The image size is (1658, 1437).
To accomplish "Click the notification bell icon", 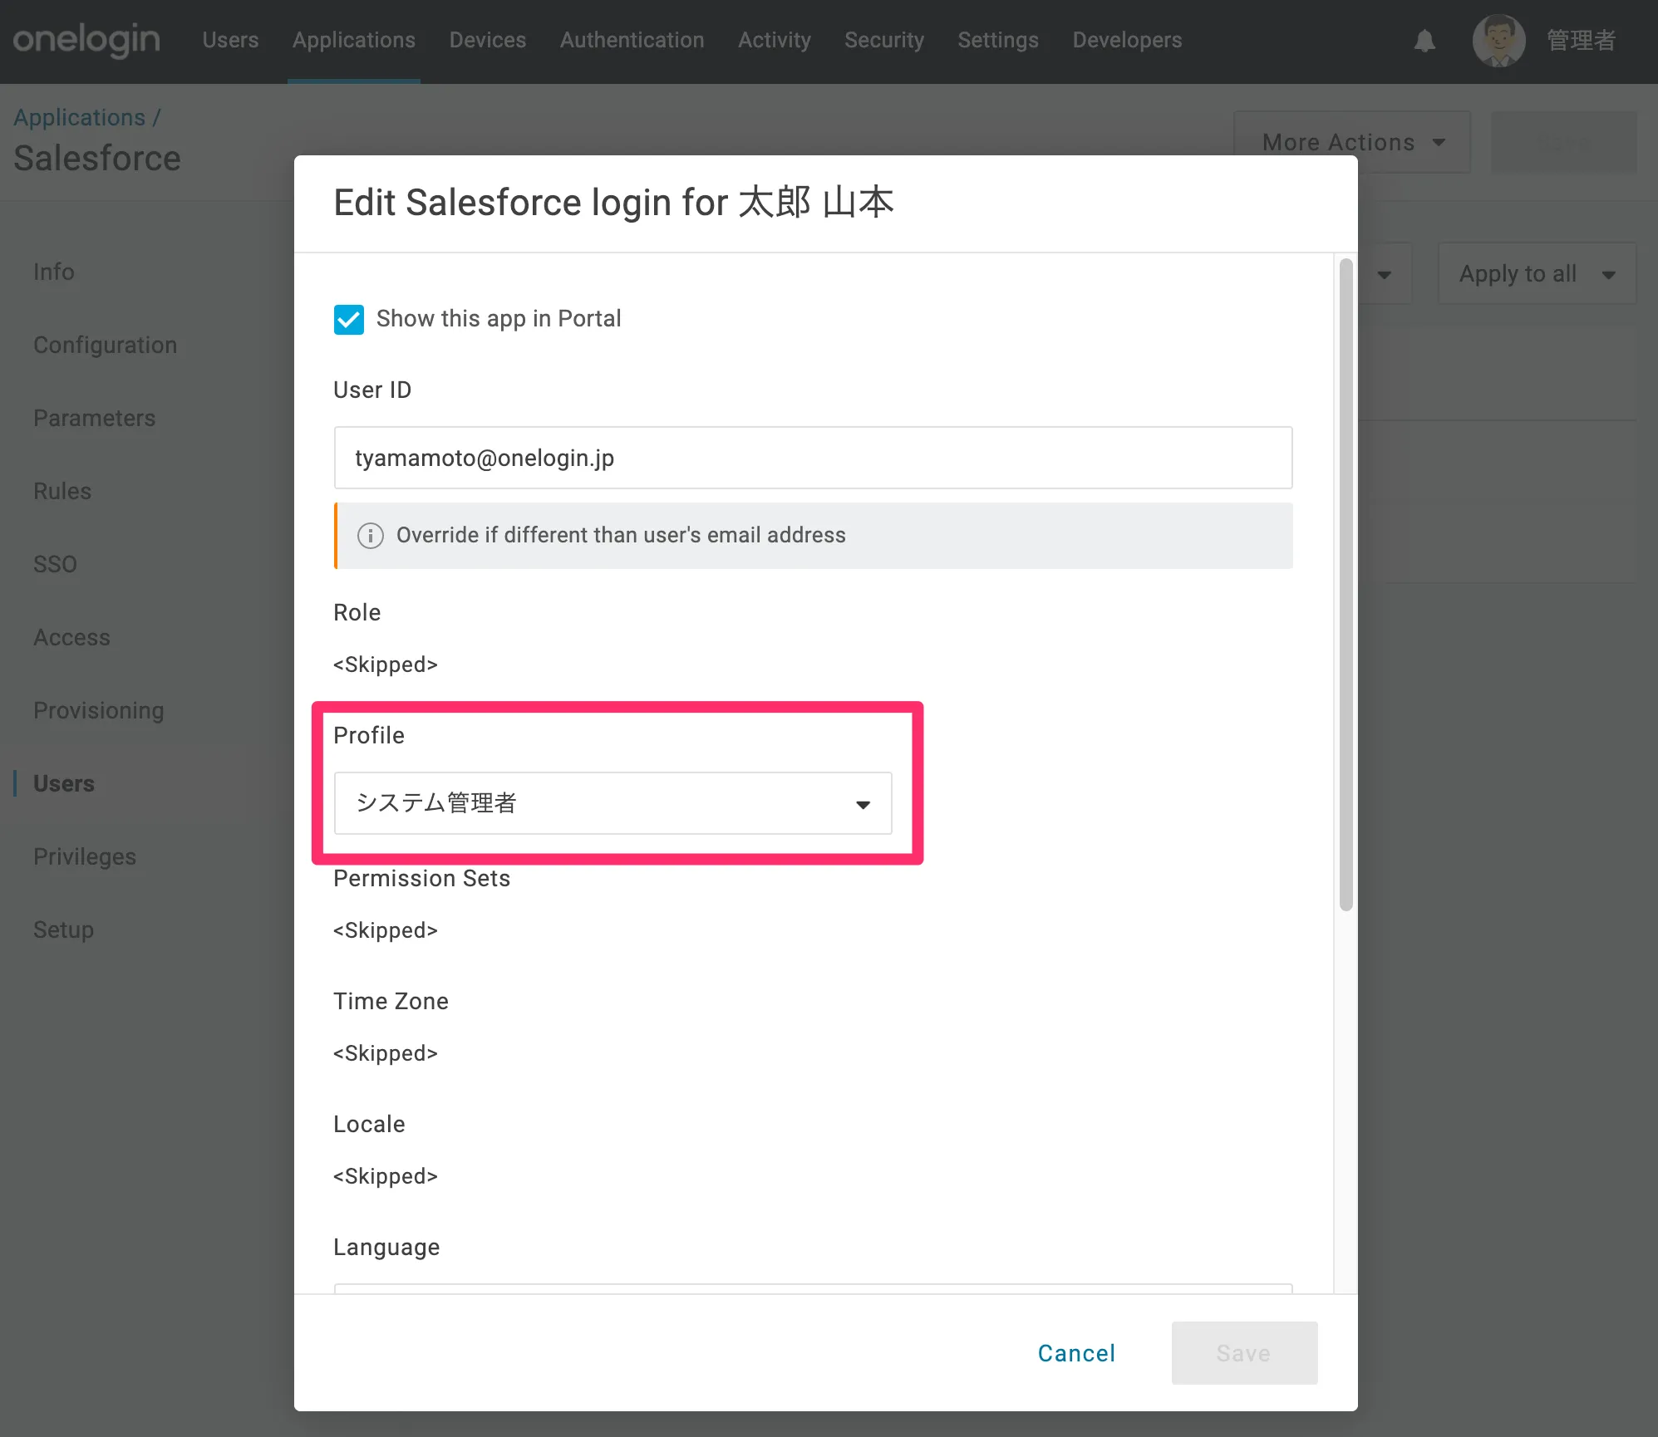I will (1424, 40).
